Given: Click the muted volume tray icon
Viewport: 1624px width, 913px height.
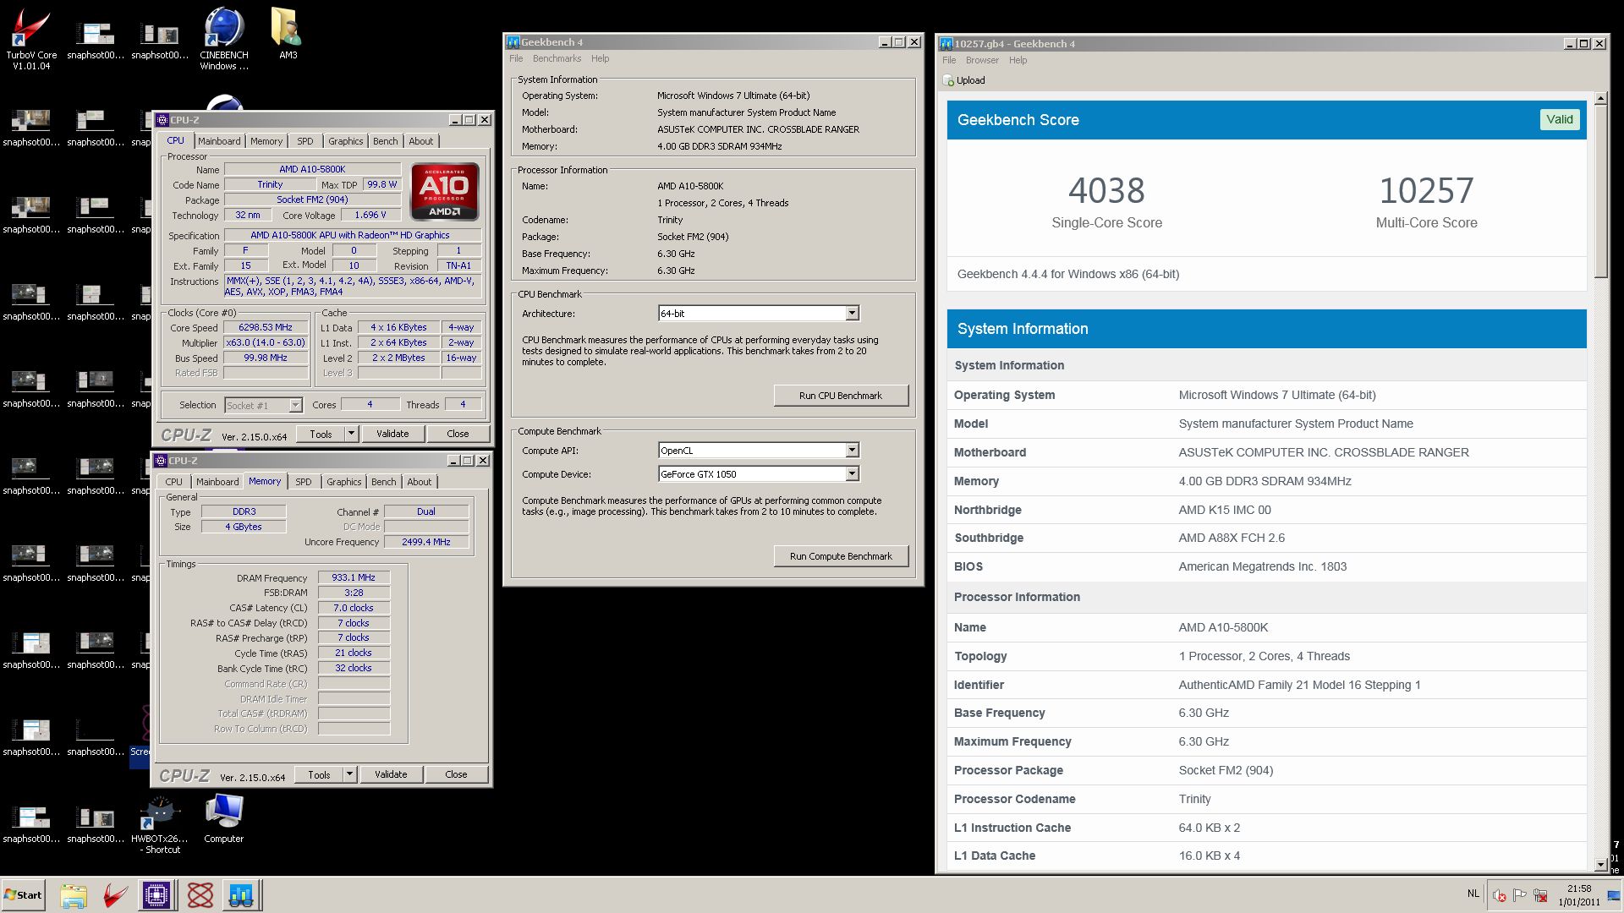Looking at the screenshot, I should tap(1499, 895).
